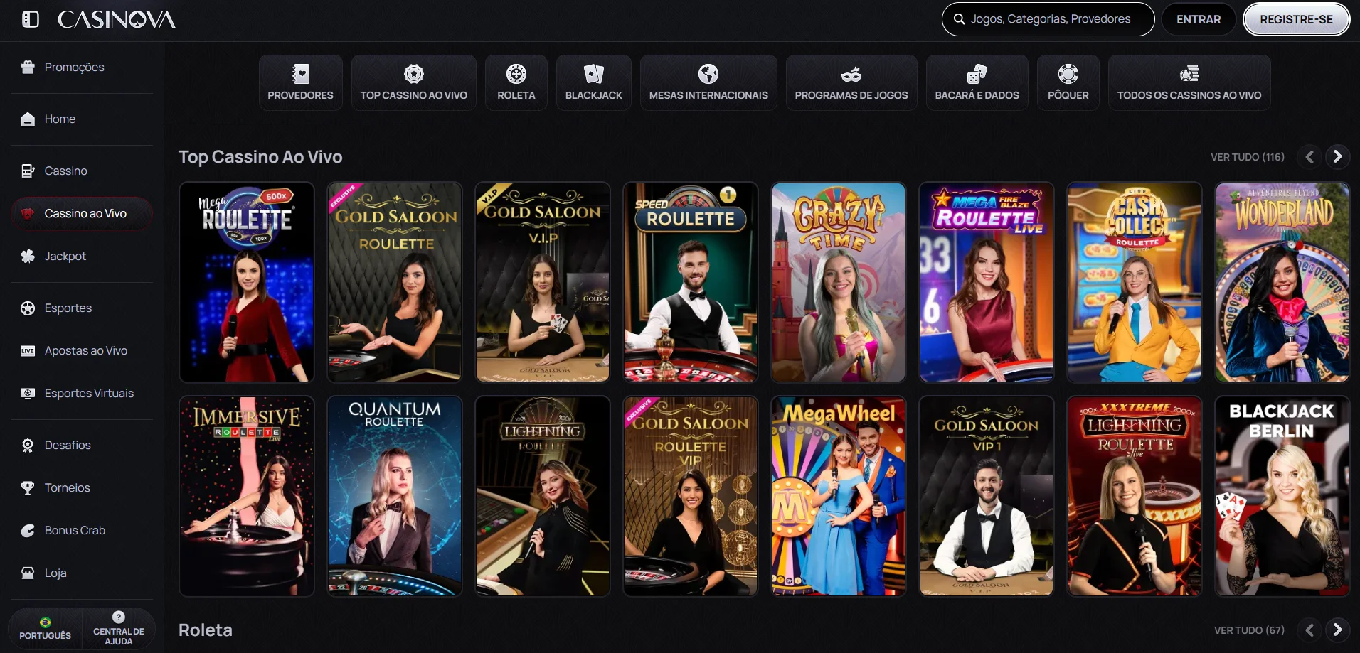Open the Gold Saloon V.I.P game
Image resolution: width=1360 pixels, height=653 pixels.
pyautogui.click(x=543, y=282)
